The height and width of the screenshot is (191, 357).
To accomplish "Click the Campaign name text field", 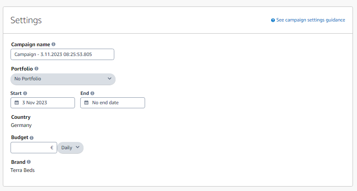I will coord(62,54).
